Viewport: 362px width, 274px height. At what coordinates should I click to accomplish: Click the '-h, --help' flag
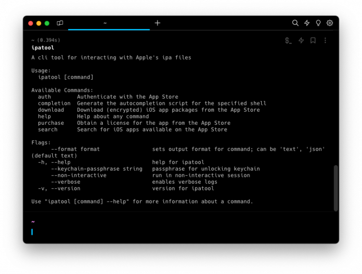tap(54, 162)
